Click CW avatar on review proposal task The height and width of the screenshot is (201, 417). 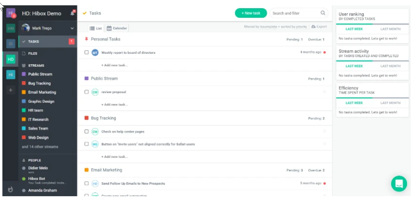click(95, 92)
